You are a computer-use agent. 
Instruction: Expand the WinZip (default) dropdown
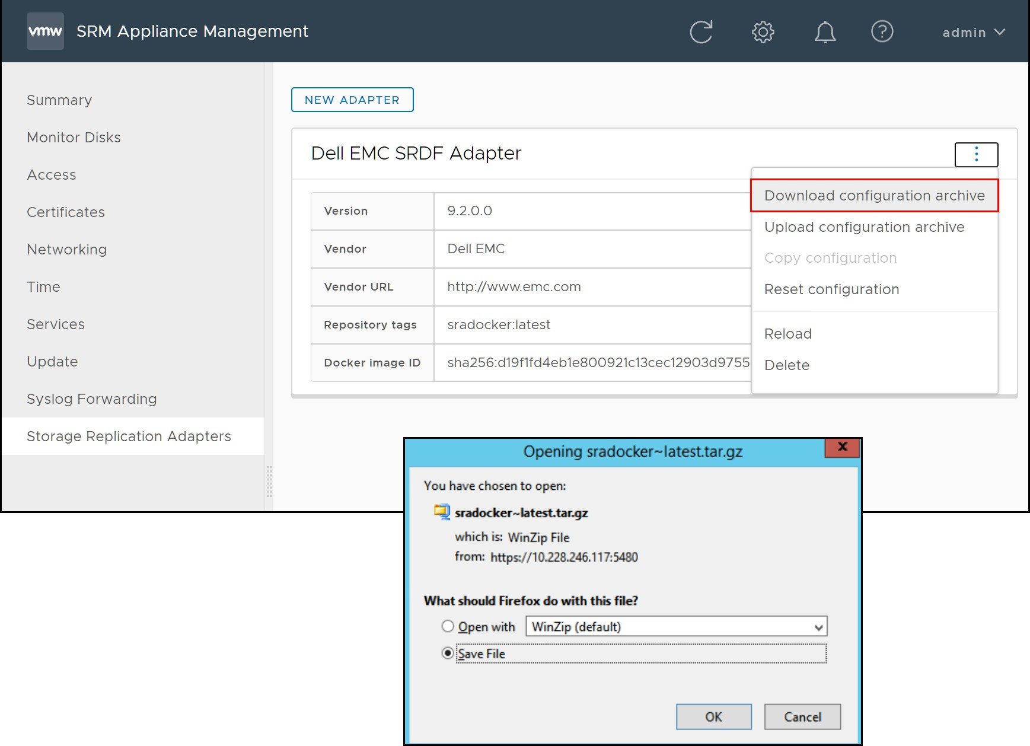(676, 627)
